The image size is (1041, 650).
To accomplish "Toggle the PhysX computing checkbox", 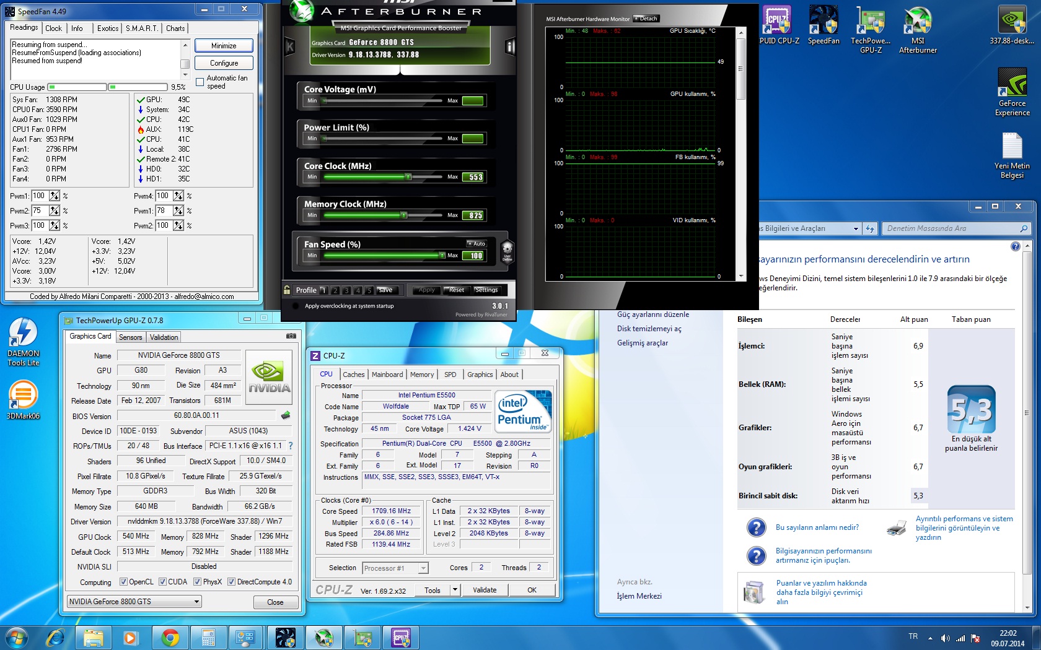I will tap(197, 582).
